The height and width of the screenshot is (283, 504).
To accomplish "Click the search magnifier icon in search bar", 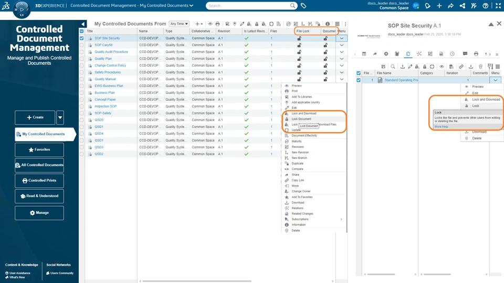I will pyautogui.click(x=292, y=6).
